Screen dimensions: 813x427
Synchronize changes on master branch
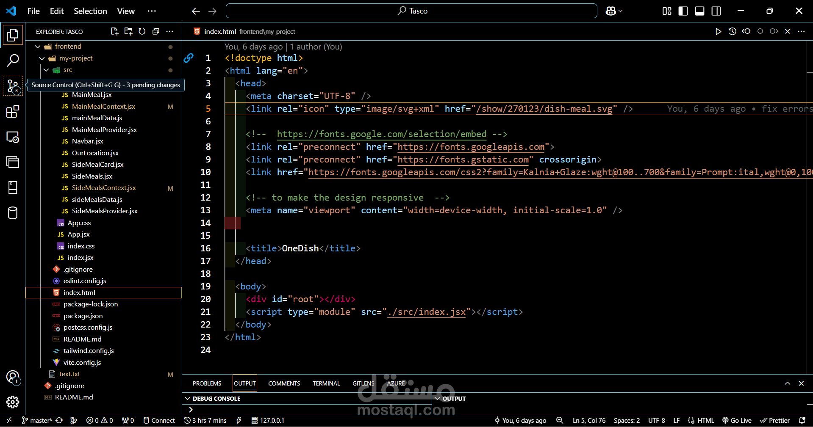point(59,420)
